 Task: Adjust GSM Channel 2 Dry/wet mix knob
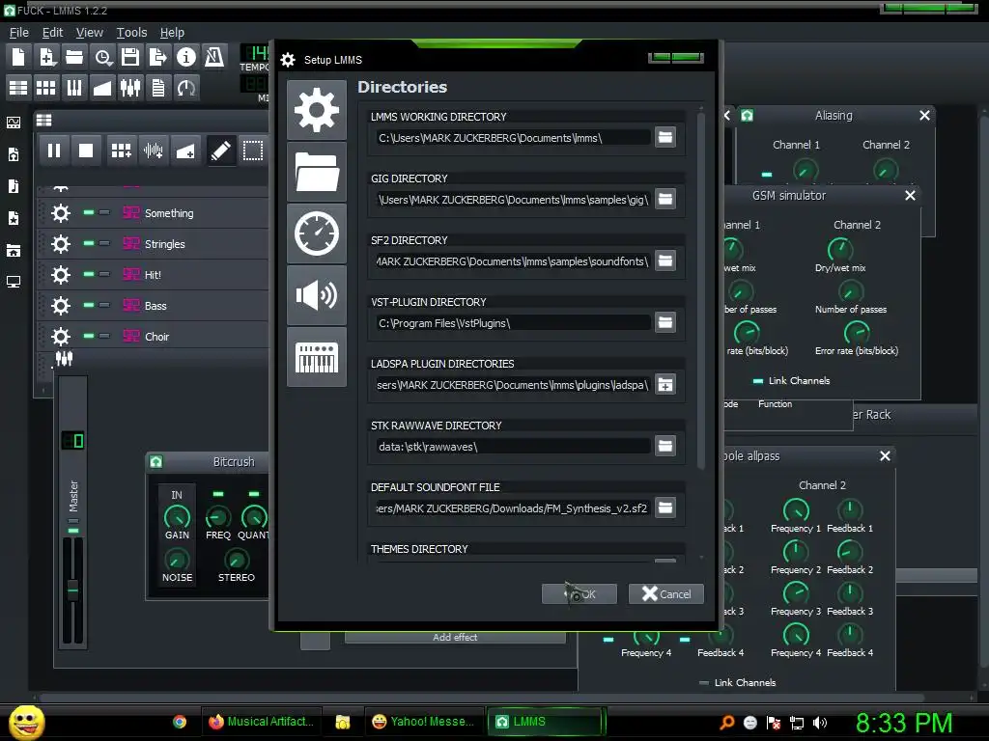click(x=839, y=250)
